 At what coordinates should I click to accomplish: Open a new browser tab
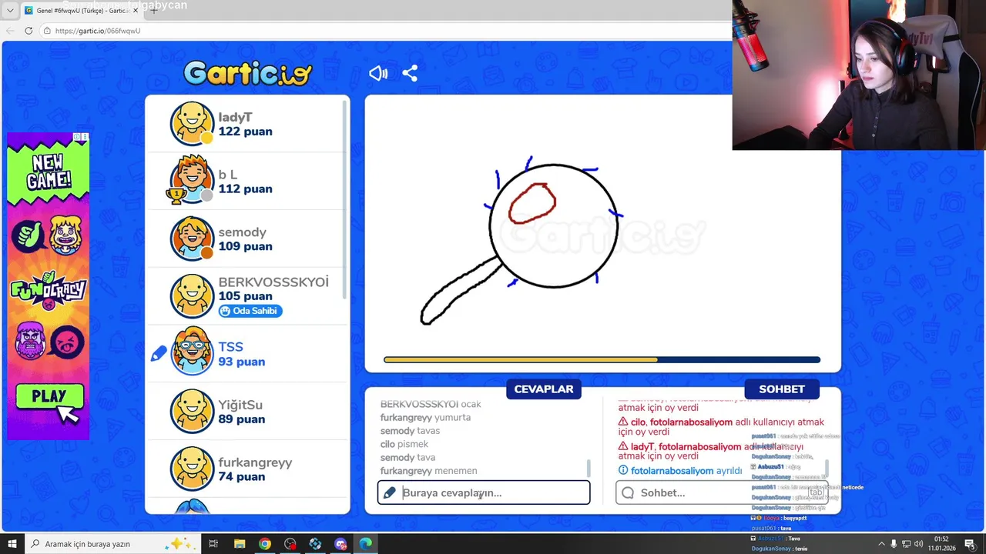(153, 11)
